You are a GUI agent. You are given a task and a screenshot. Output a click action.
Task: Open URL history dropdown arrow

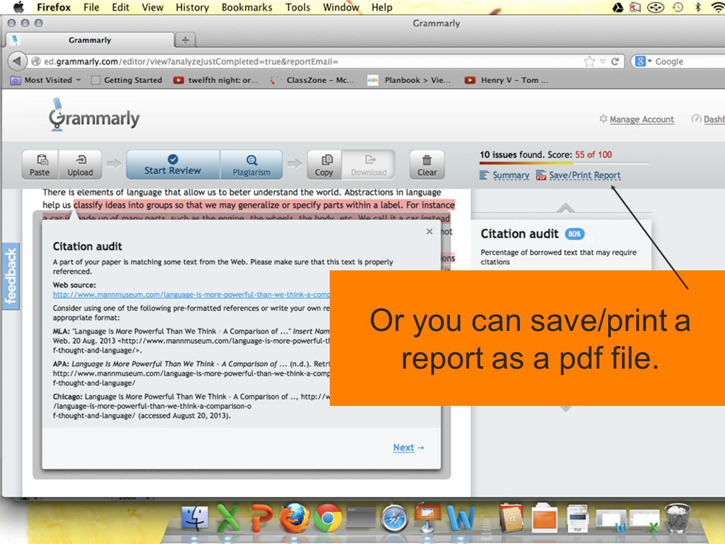pyautogui.click(x=603, y=62)
